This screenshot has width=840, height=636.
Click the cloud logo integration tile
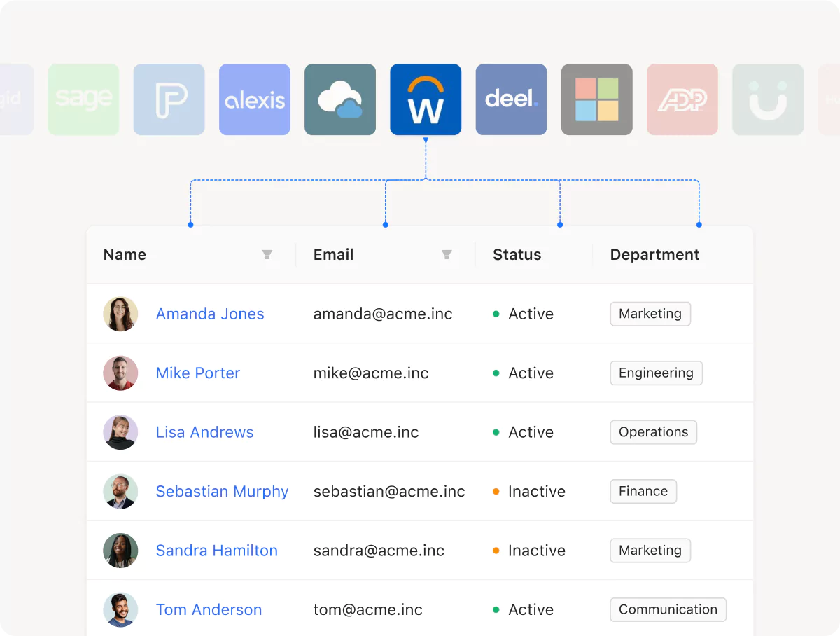[340, 99]
